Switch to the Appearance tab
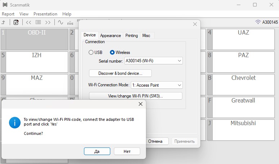Screen dimensions: 279x164 pyautogui.click(x=110, y=36)
